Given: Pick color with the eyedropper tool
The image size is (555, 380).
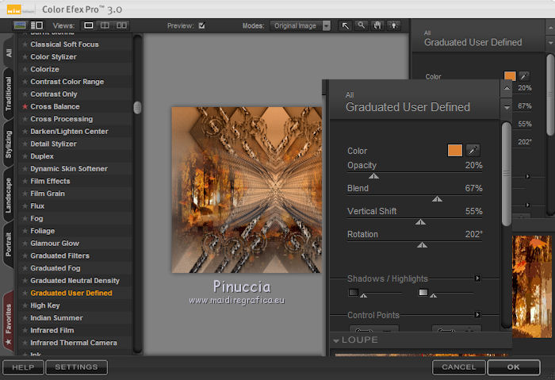Looking at the screenshot, I should click(x=473, y=151).
